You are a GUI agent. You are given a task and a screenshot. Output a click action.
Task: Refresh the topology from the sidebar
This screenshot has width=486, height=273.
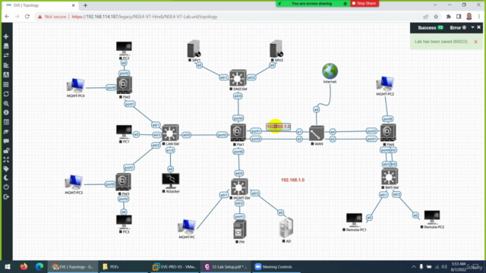click(6, 94)
